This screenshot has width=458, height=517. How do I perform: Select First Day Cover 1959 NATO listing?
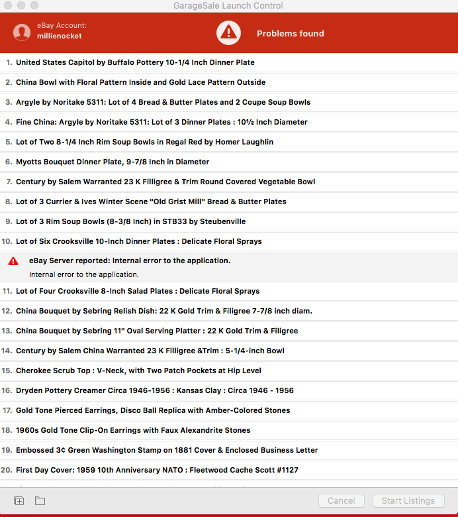pyautogui.click(x=229, y=470)
